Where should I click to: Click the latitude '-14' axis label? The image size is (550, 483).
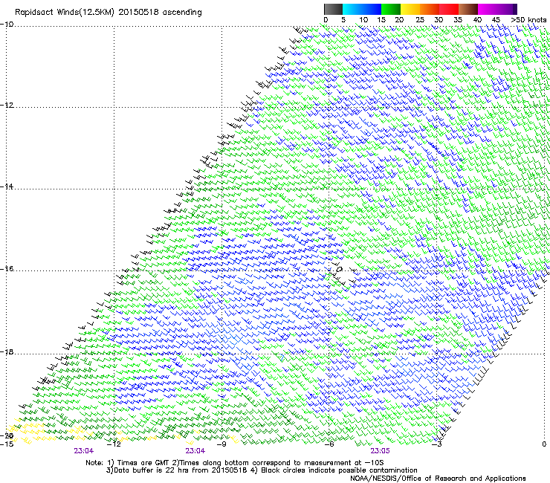click(7, 187)
